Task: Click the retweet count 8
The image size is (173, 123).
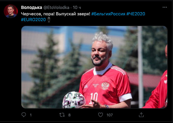Action: (x=69, y=115)
